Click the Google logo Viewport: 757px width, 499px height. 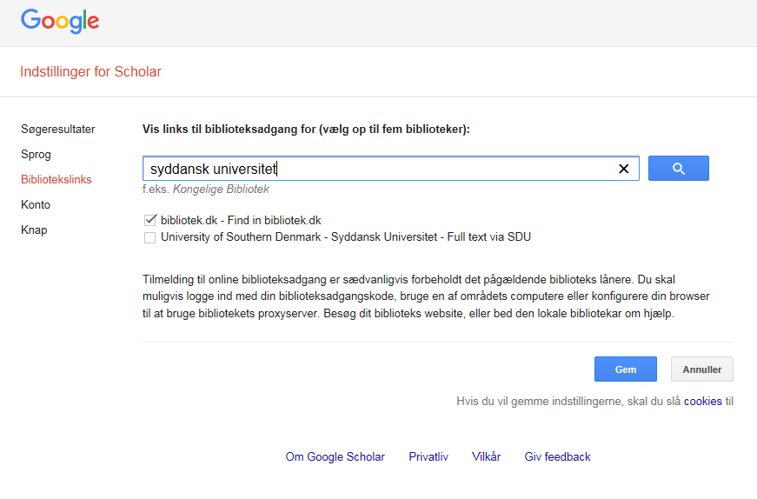click(x=60, y=21)
